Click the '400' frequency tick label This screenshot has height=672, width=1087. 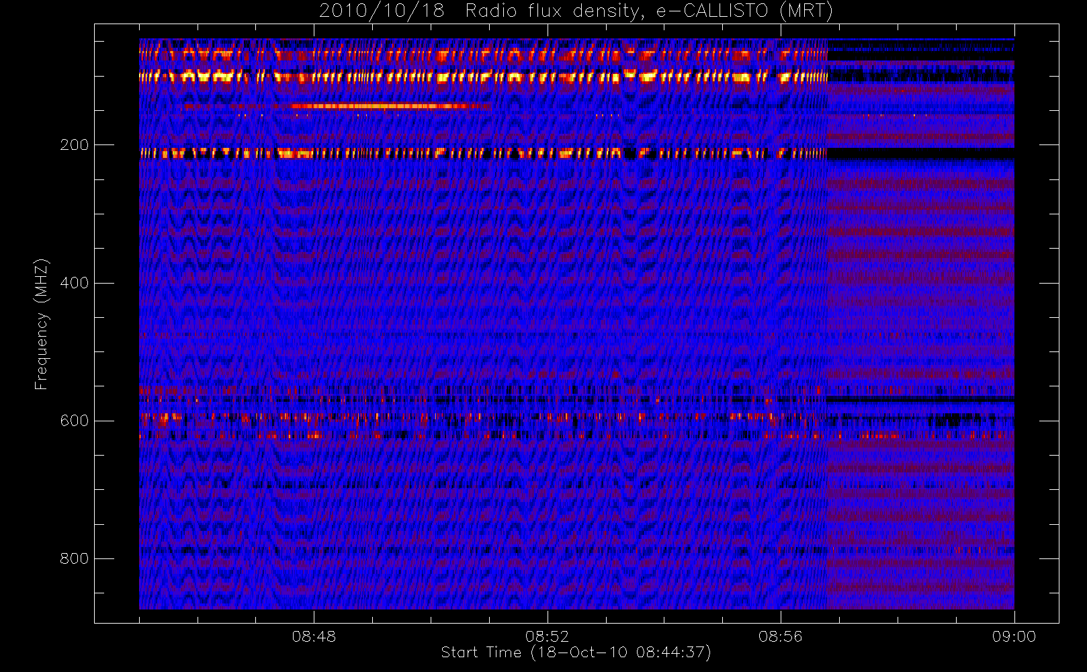pyautogui.click(x=74, y=283)
